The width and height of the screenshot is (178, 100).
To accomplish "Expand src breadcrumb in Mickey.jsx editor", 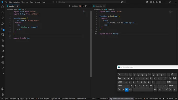I will point(102,9).
